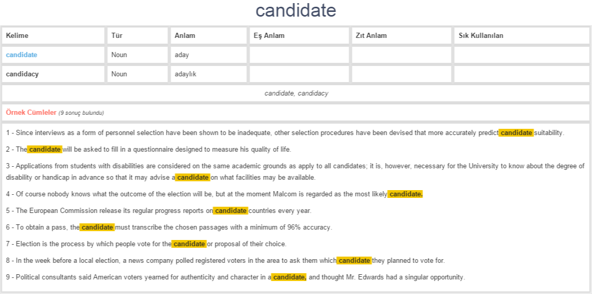592x294 pixels.
Task: Click the highlighted candidate in sentence 2
Action: [x=45, y=150]
